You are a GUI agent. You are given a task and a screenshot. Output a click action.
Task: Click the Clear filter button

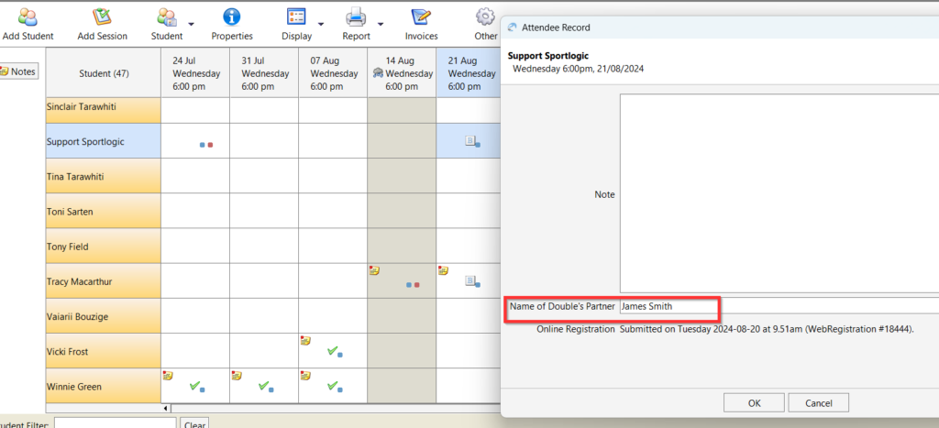point(194,423)
